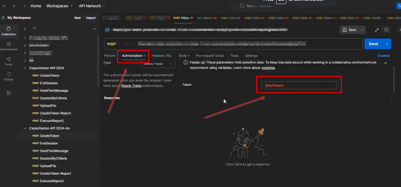Viewport: 401px width, 187px height.
Task: Open ExecuteReport/ under Capacitacion API 2024
Action: click(x=51, y=121)
